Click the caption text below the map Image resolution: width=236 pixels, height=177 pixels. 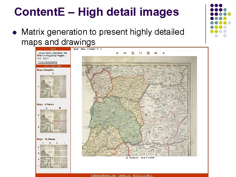click(140, 158)
